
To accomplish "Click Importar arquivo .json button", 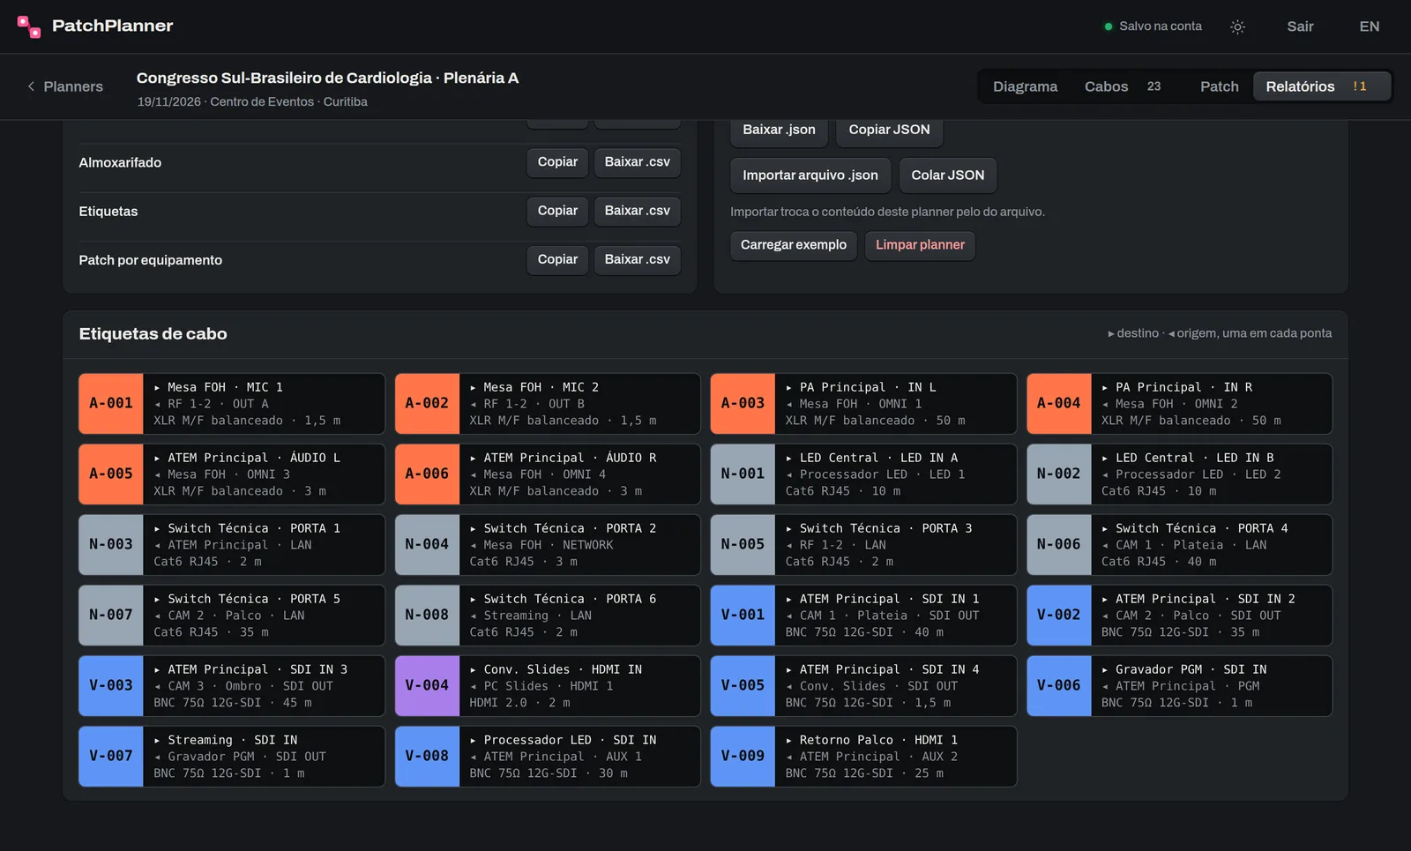I will pyautogui.click(x=810, y=175).
